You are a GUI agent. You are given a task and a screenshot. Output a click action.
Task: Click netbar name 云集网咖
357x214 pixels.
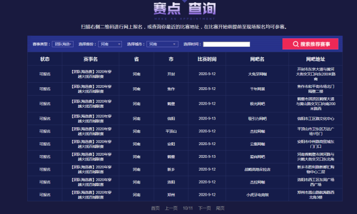coord(257,144)
